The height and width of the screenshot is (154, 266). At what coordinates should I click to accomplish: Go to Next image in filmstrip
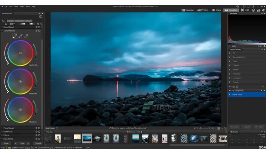[139, 132]
